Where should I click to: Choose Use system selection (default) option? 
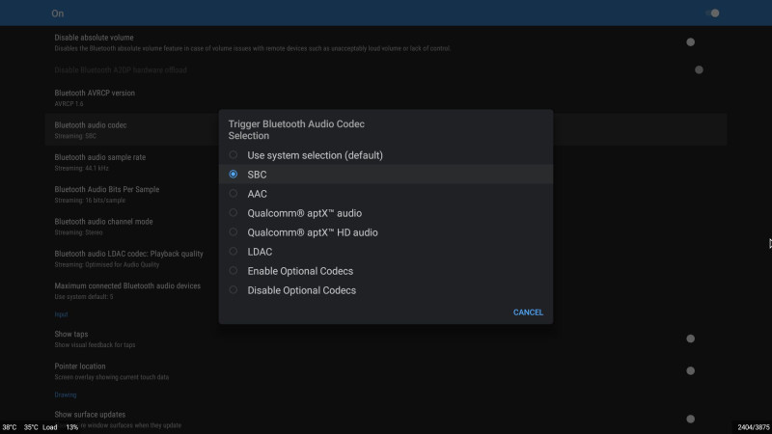tap(234, 155)
